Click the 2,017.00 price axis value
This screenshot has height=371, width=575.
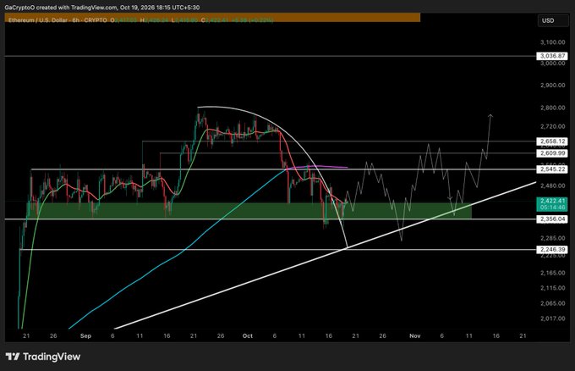[x=553, y=318]
